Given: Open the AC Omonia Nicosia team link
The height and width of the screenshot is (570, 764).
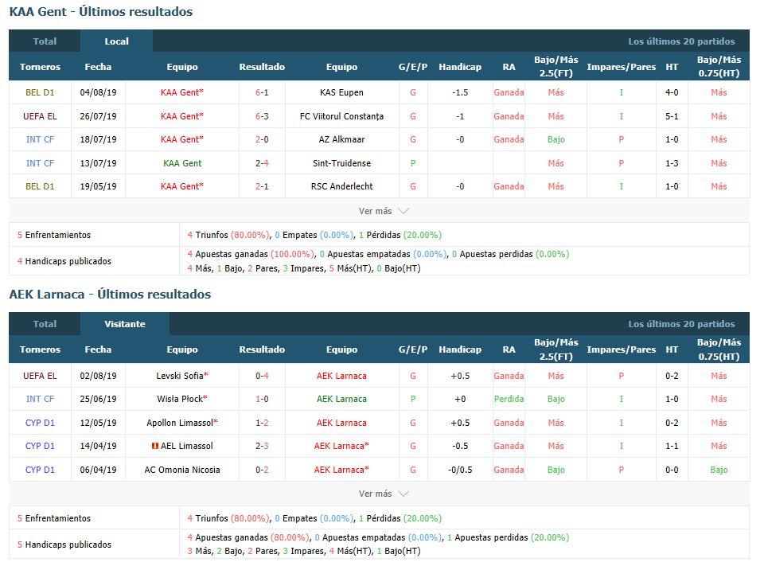Looking at the screenshot, I should [182, 470].
